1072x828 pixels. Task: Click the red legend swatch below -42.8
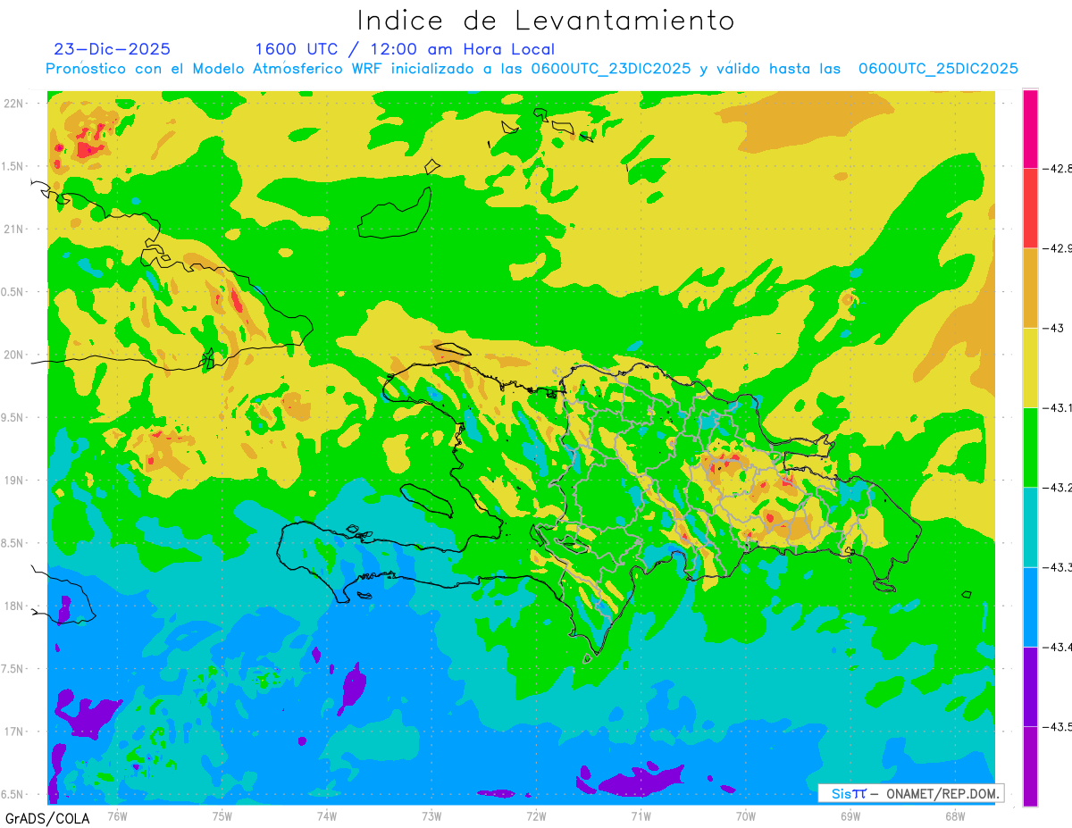(x=1030, y=208)
